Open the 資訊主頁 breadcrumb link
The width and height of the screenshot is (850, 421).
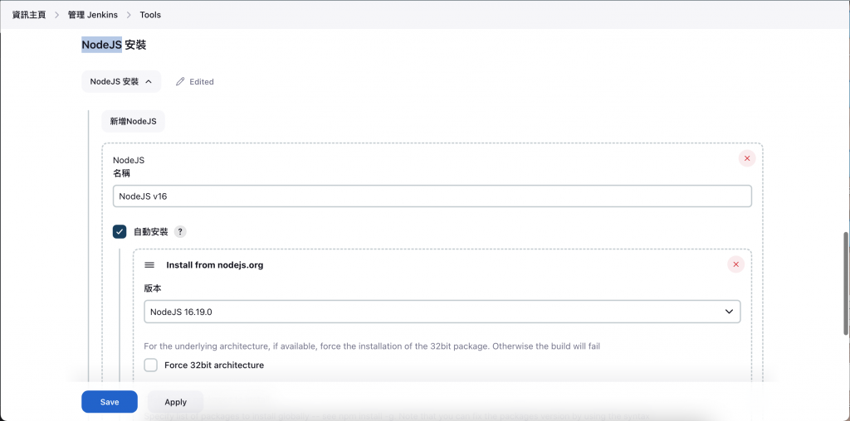[29, 15]
